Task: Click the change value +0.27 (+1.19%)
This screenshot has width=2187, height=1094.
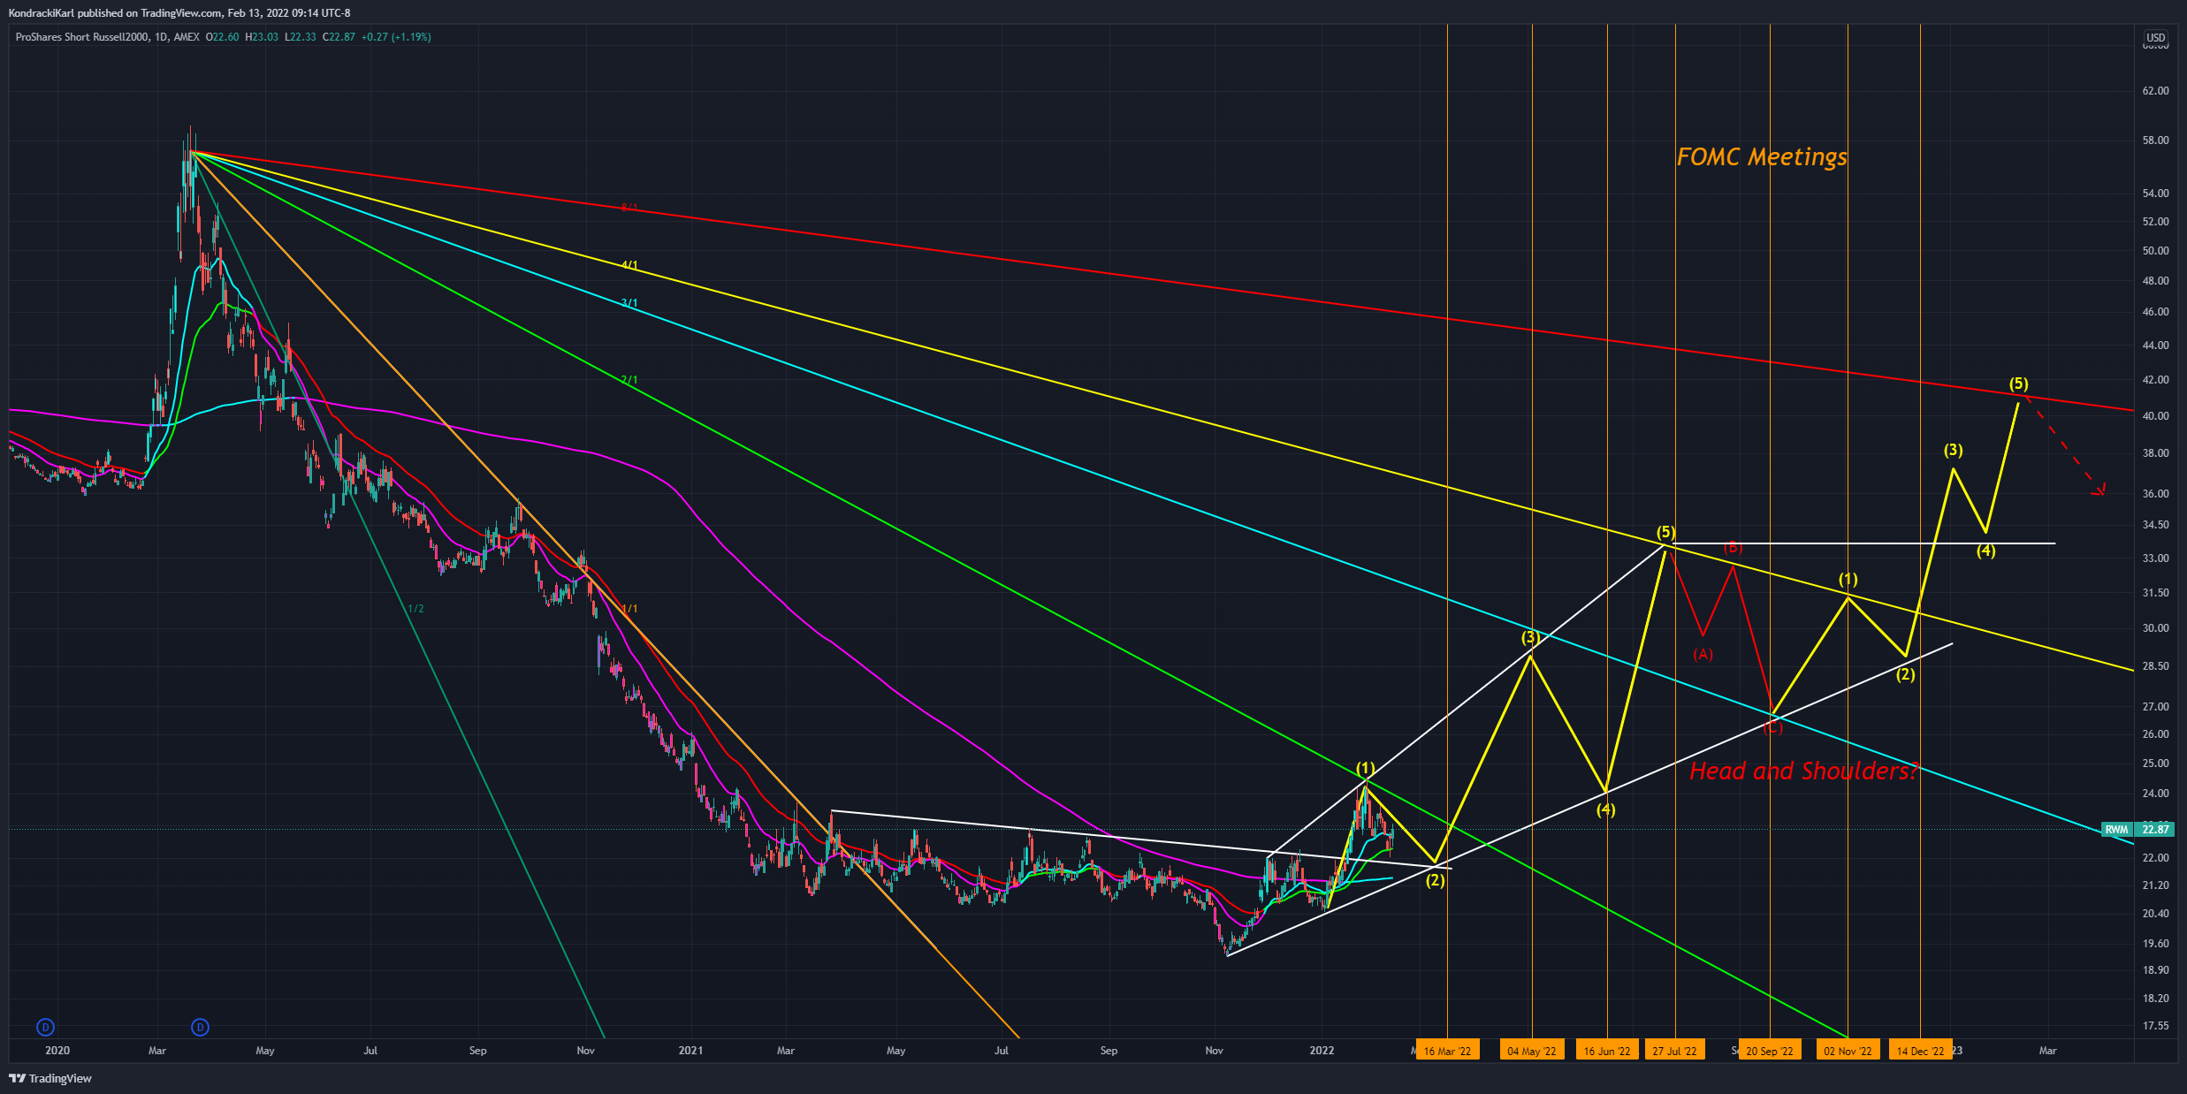Action: pyautogui.click(x=396, y=37)
